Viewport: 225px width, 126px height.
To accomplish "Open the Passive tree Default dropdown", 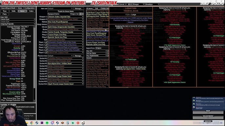I will pos(60,56).
